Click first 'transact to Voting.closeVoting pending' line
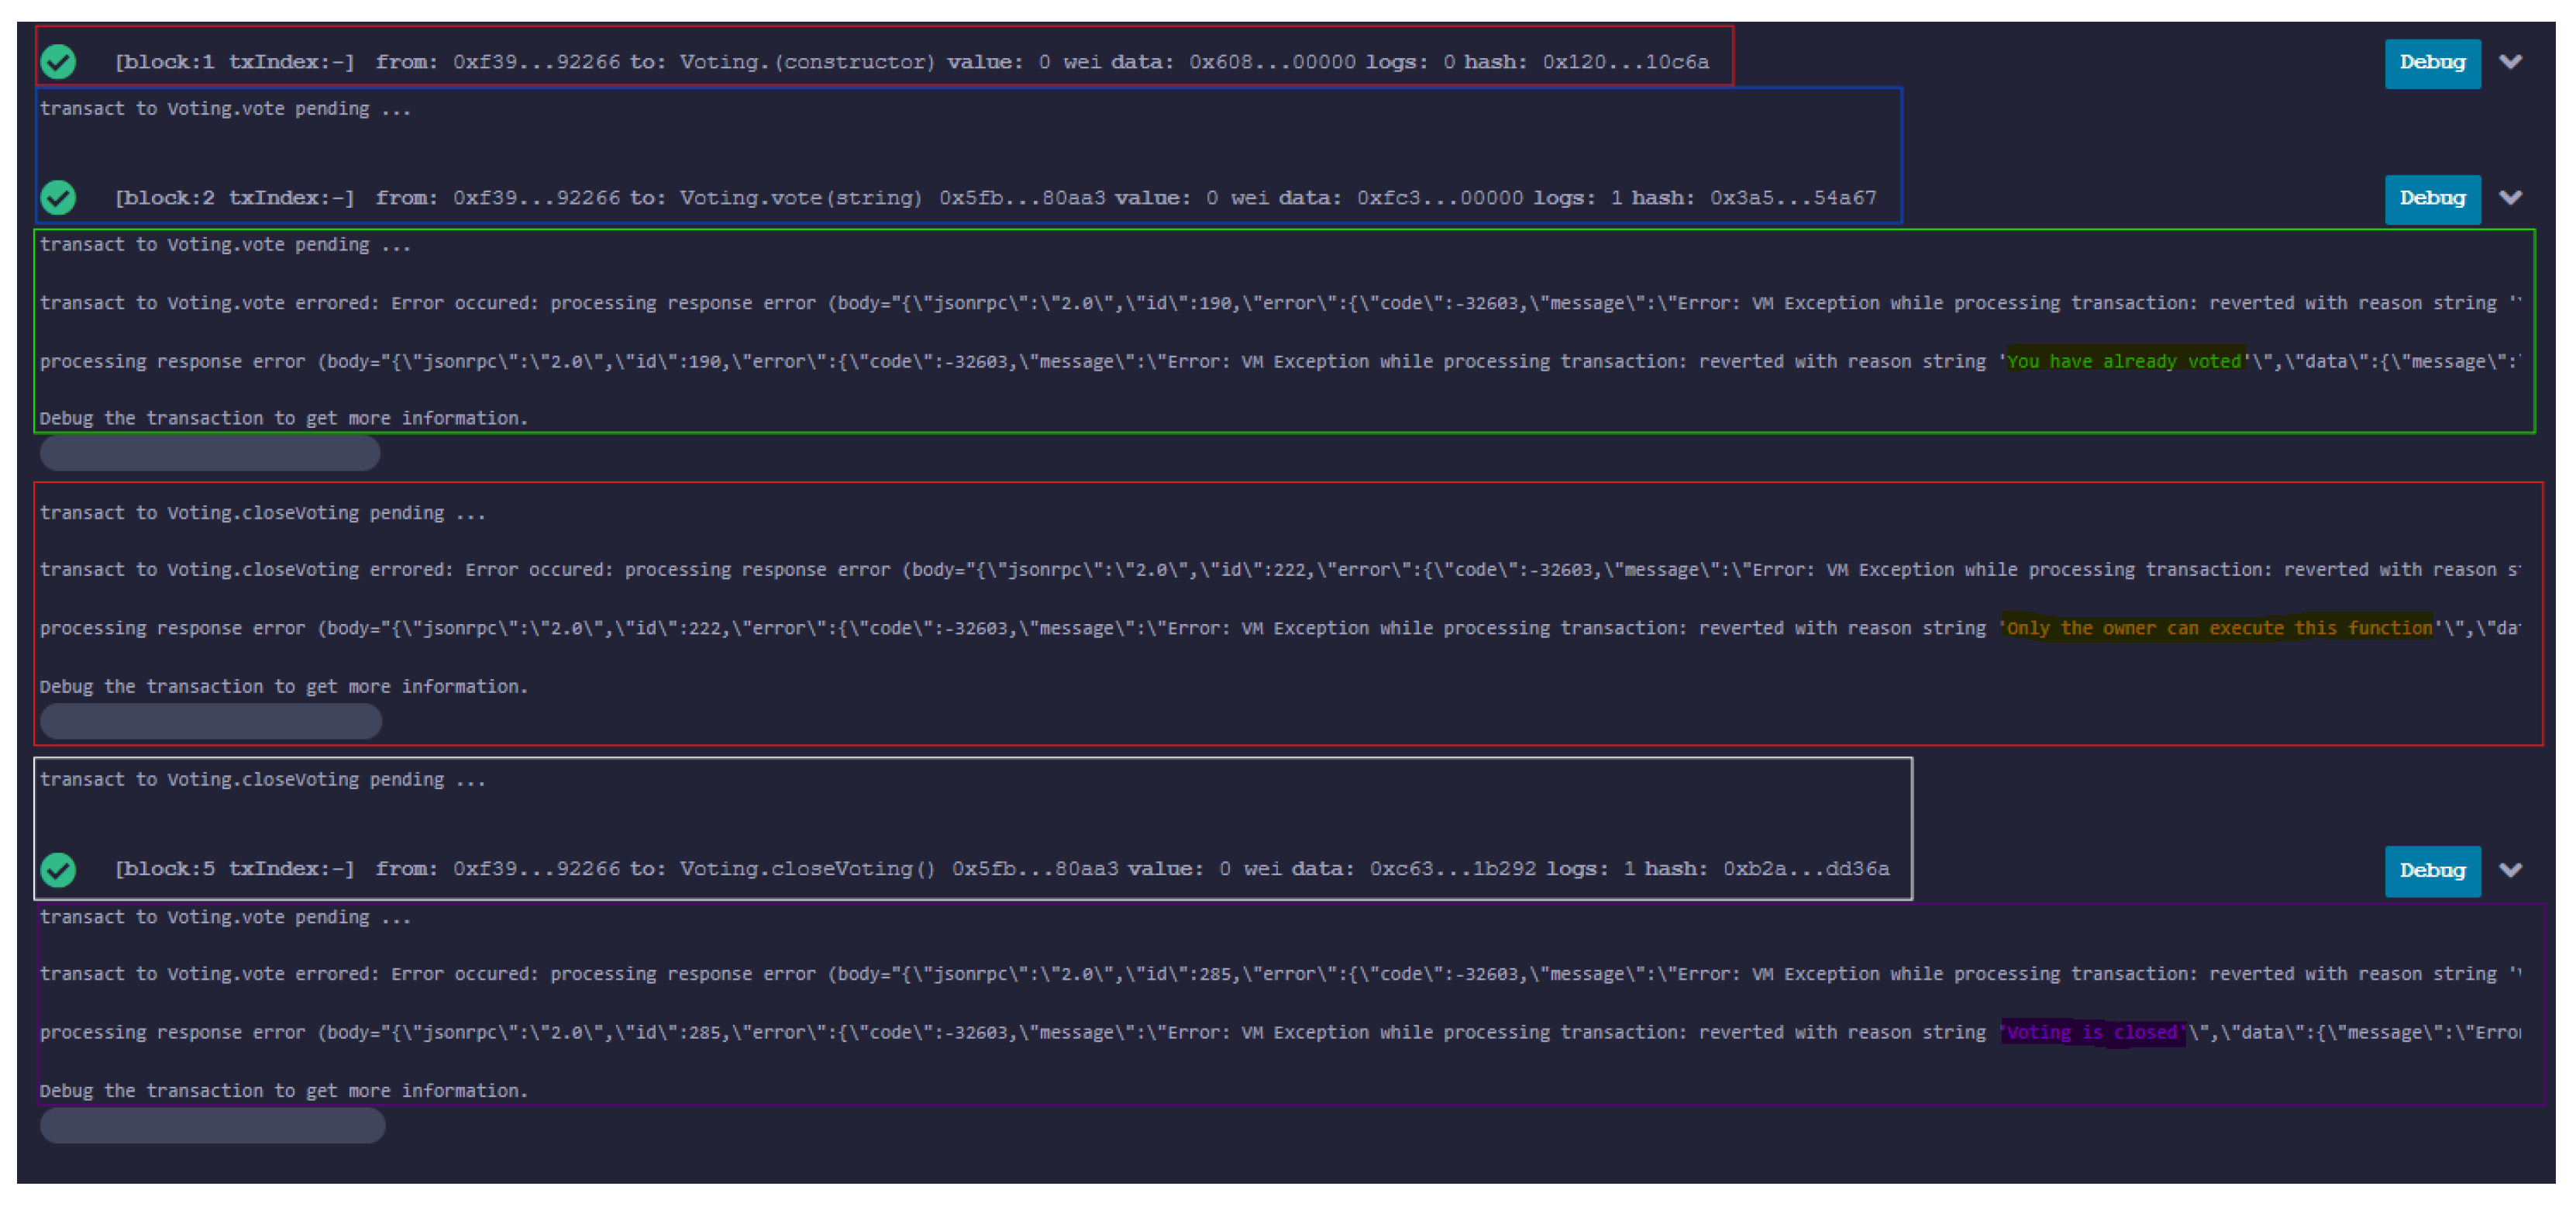This screenshot has height=1207, width=2576. point(263,513)
